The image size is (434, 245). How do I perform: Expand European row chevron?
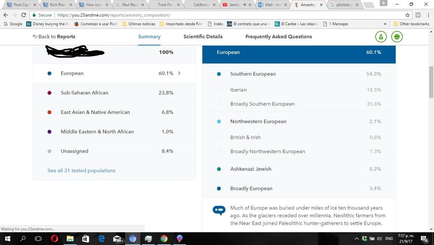[179, 73]
